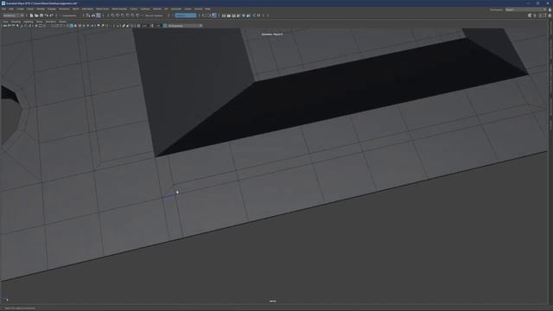Open the Arnold menu
Viewport: 553px width, 311px height.
click(198, 9)
